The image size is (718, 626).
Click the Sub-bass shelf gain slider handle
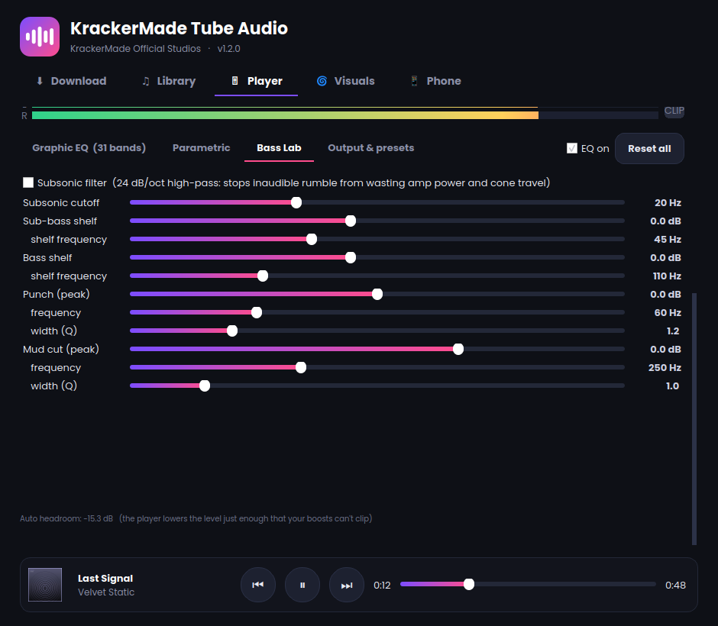(x=351, y=221)
